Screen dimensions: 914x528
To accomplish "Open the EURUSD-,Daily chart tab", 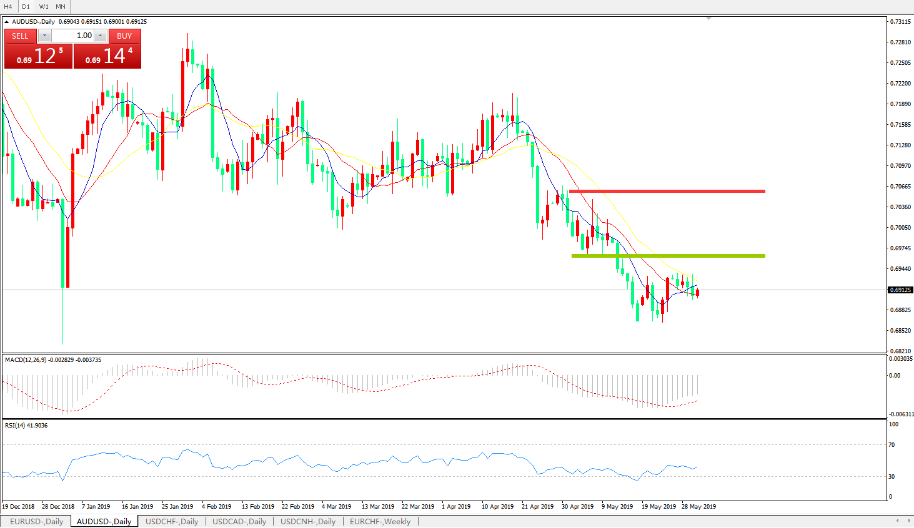I will (x=36, y=522).
